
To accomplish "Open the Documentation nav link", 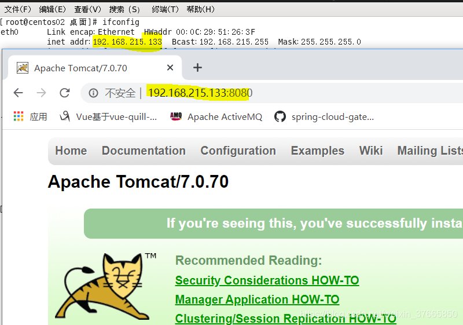I will (144, 151).
